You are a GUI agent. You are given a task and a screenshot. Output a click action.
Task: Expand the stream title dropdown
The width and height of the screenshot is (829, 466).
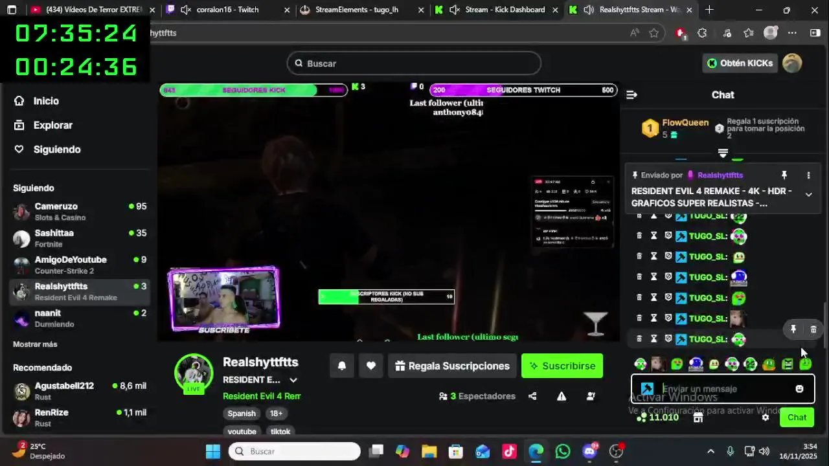coord(293,380)
